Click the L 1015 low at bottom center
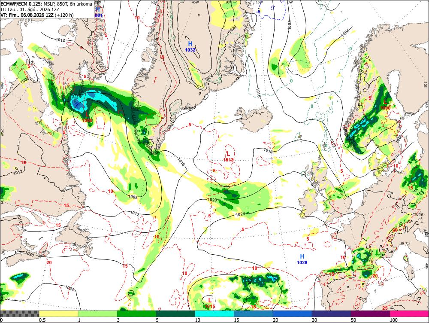Screen dimensions: 429x323 tap(210, 303)
